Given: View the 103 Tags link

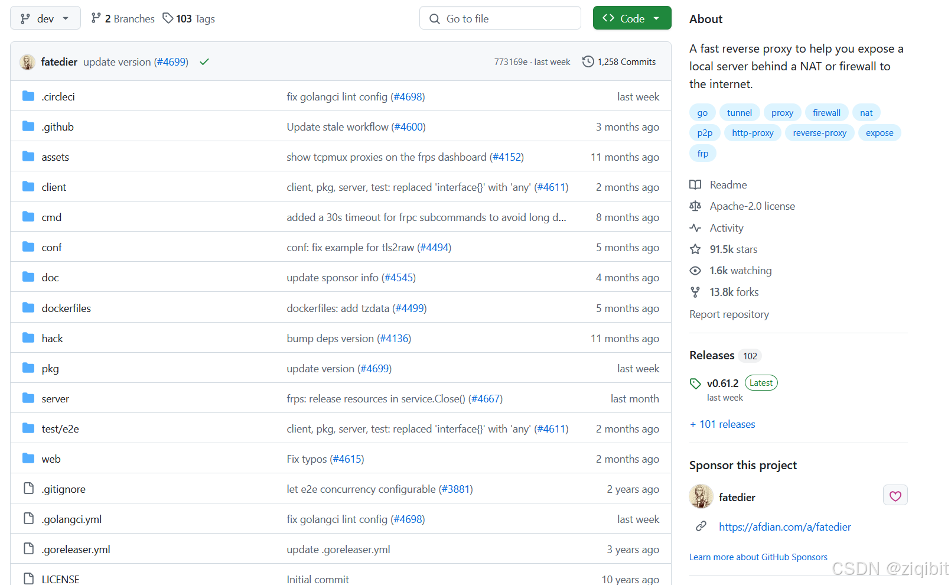Looking at the screenshot, I should pos(189,19).
